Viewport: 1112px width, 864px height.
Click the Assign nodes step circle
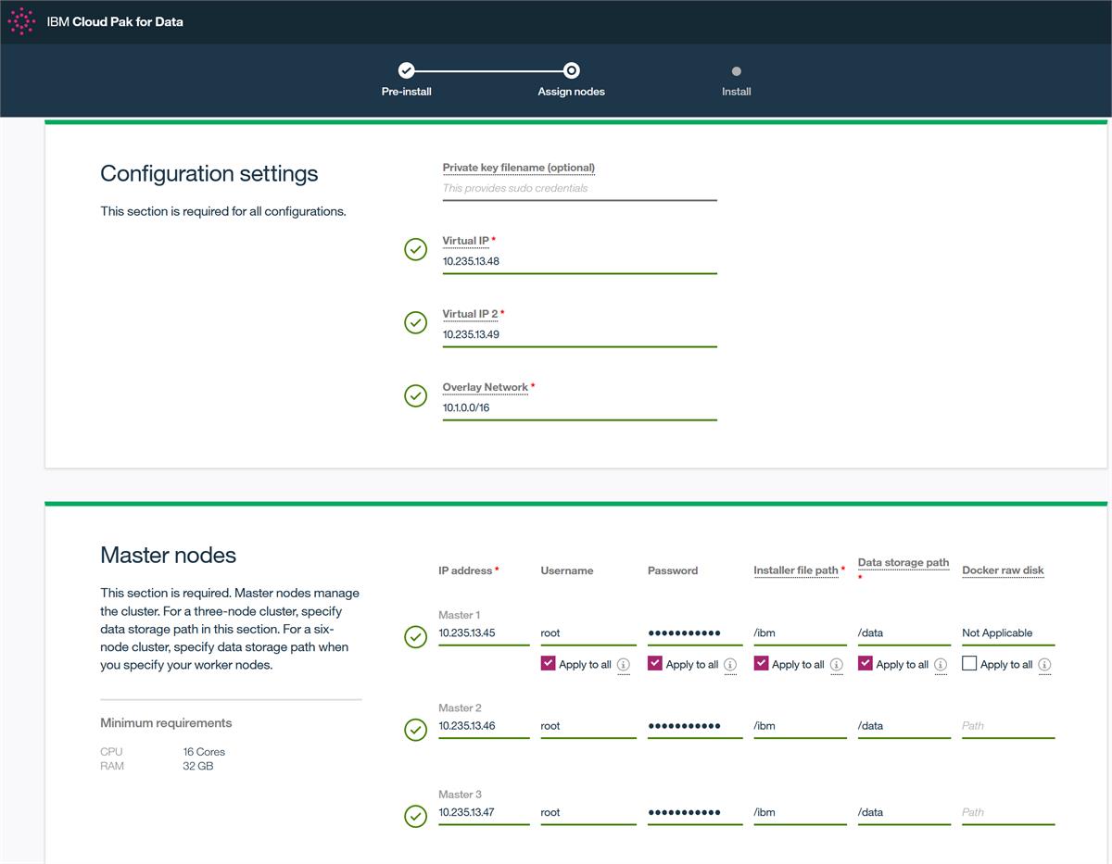[572, 70]
